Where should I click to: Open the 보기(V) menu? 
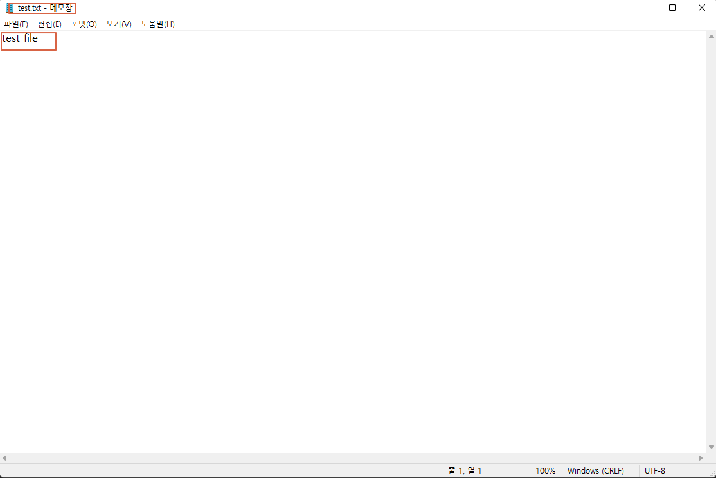tap(119, 24)
